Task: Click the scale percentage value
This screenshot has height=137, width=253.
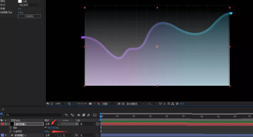Action: (x=53, y=128)
